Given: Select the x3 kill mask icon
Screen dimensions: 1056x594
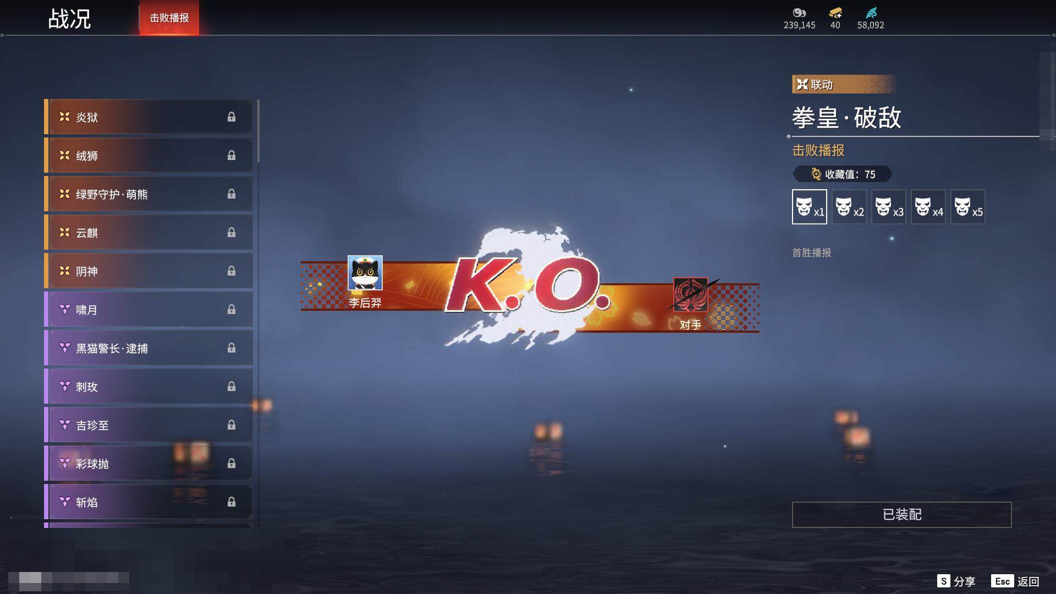Looking at the screenshot, I should (x=888, y=207).
